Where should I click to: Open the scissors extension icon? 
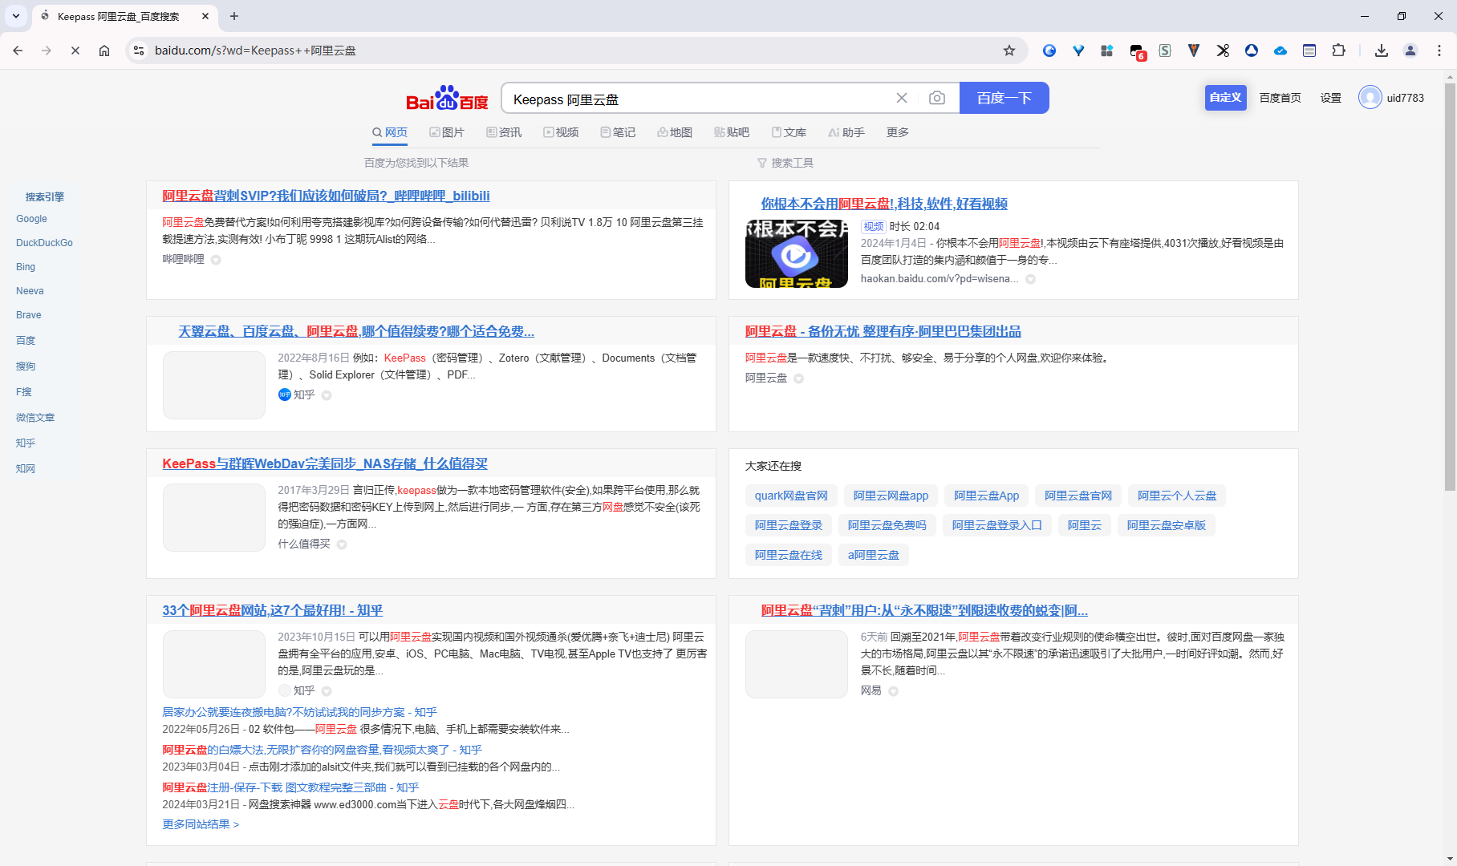pos(1223,51)
